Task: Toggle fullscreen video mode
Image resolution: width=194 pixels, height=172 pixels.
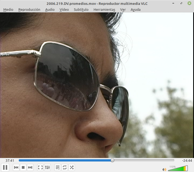Action: (40, 167)
